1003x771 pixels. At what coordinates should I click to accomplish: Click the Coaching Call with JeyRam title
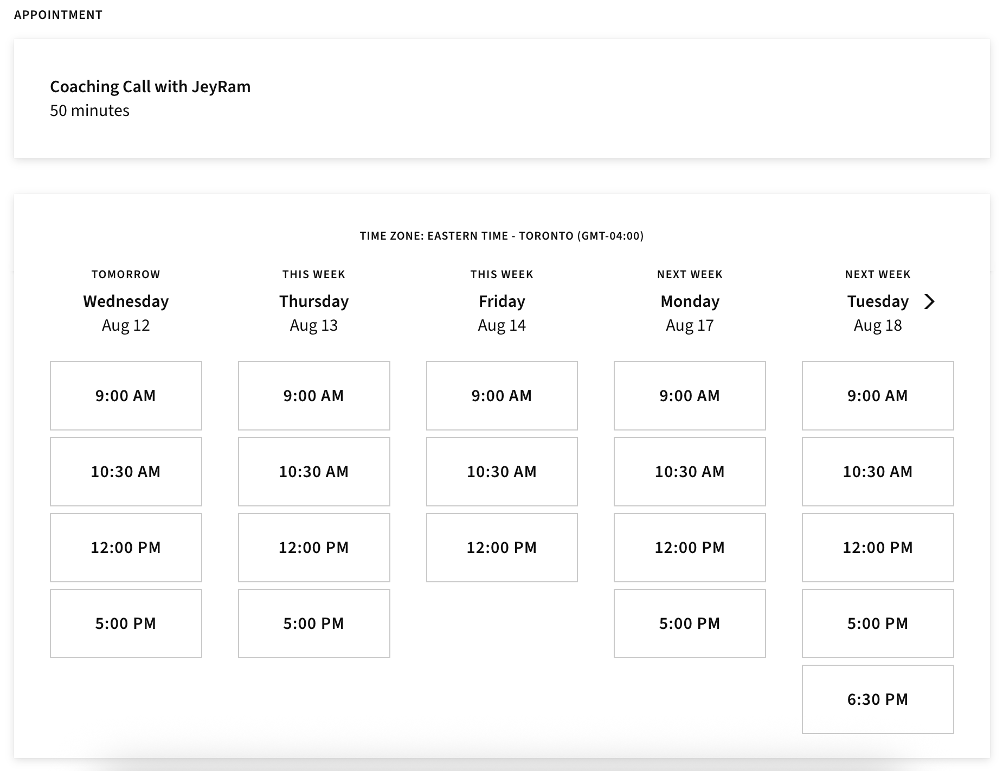click(x=150, y=87)
